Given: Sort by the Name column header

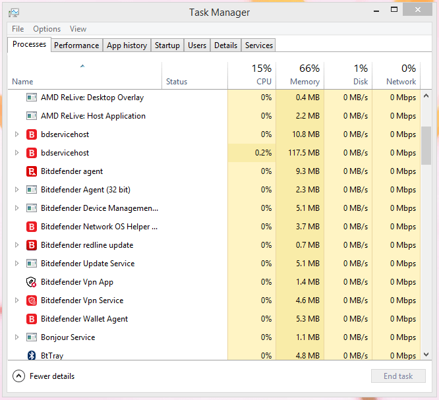Looking at the screenshot, I should coord(85,76).
